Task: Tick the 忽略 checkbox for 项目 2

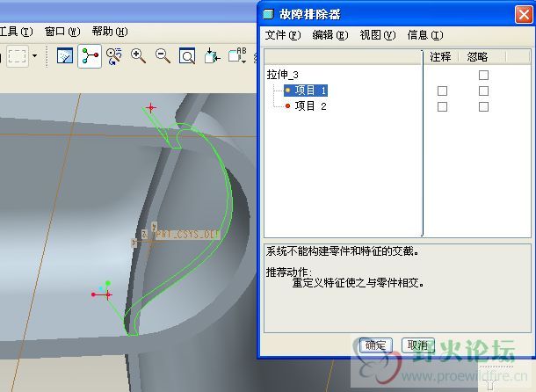Action: 483,106
